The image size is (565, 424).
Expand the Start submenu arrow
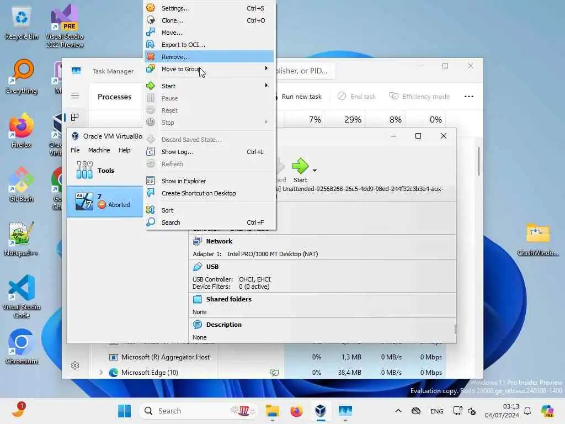point(266,86)
